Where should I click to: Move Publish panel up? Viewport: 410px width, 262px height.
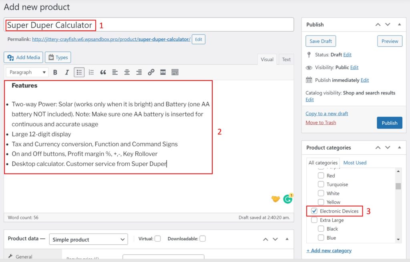378,24
